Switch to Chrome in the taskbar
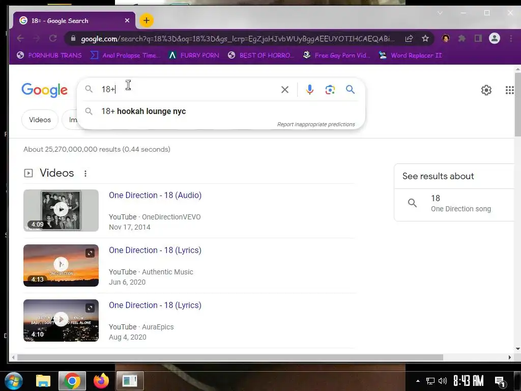Viewport: 521px width, 391px height. coord(72,381)
